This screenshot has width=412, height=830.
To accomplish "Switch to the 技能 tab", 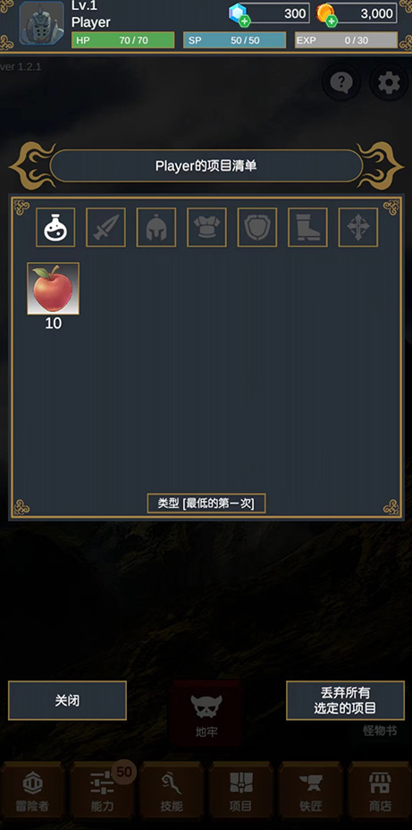I will click(172, 791).
